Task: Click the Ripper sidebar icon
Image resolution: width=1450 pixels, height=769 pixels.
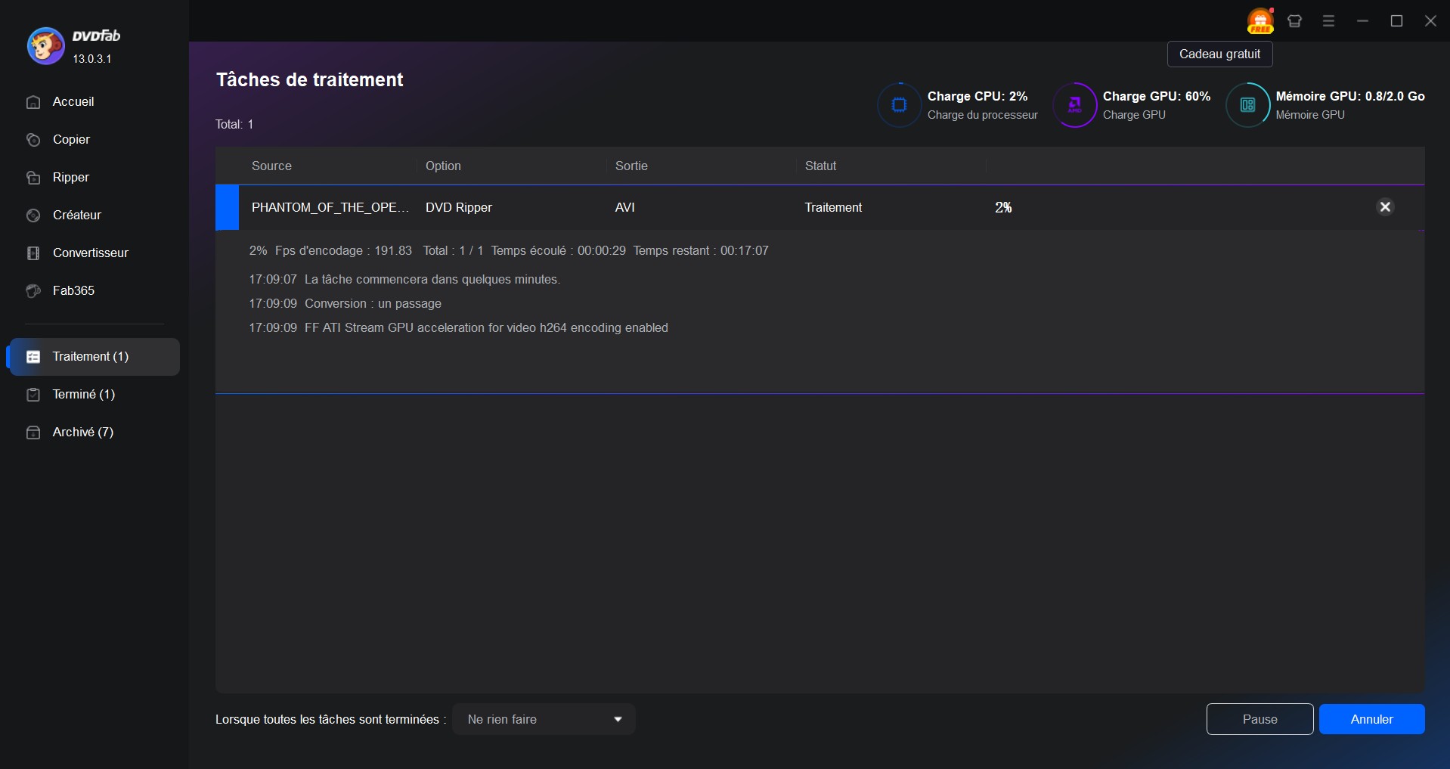Action: point(33,178)
